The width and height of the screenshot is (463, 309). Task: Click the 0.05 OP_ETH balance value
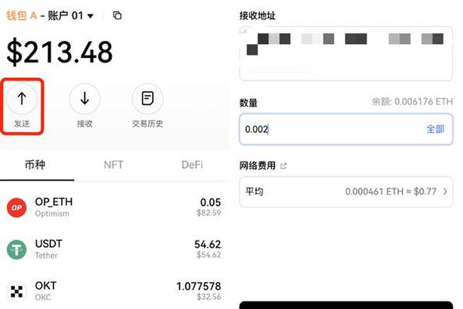[211, 202]
